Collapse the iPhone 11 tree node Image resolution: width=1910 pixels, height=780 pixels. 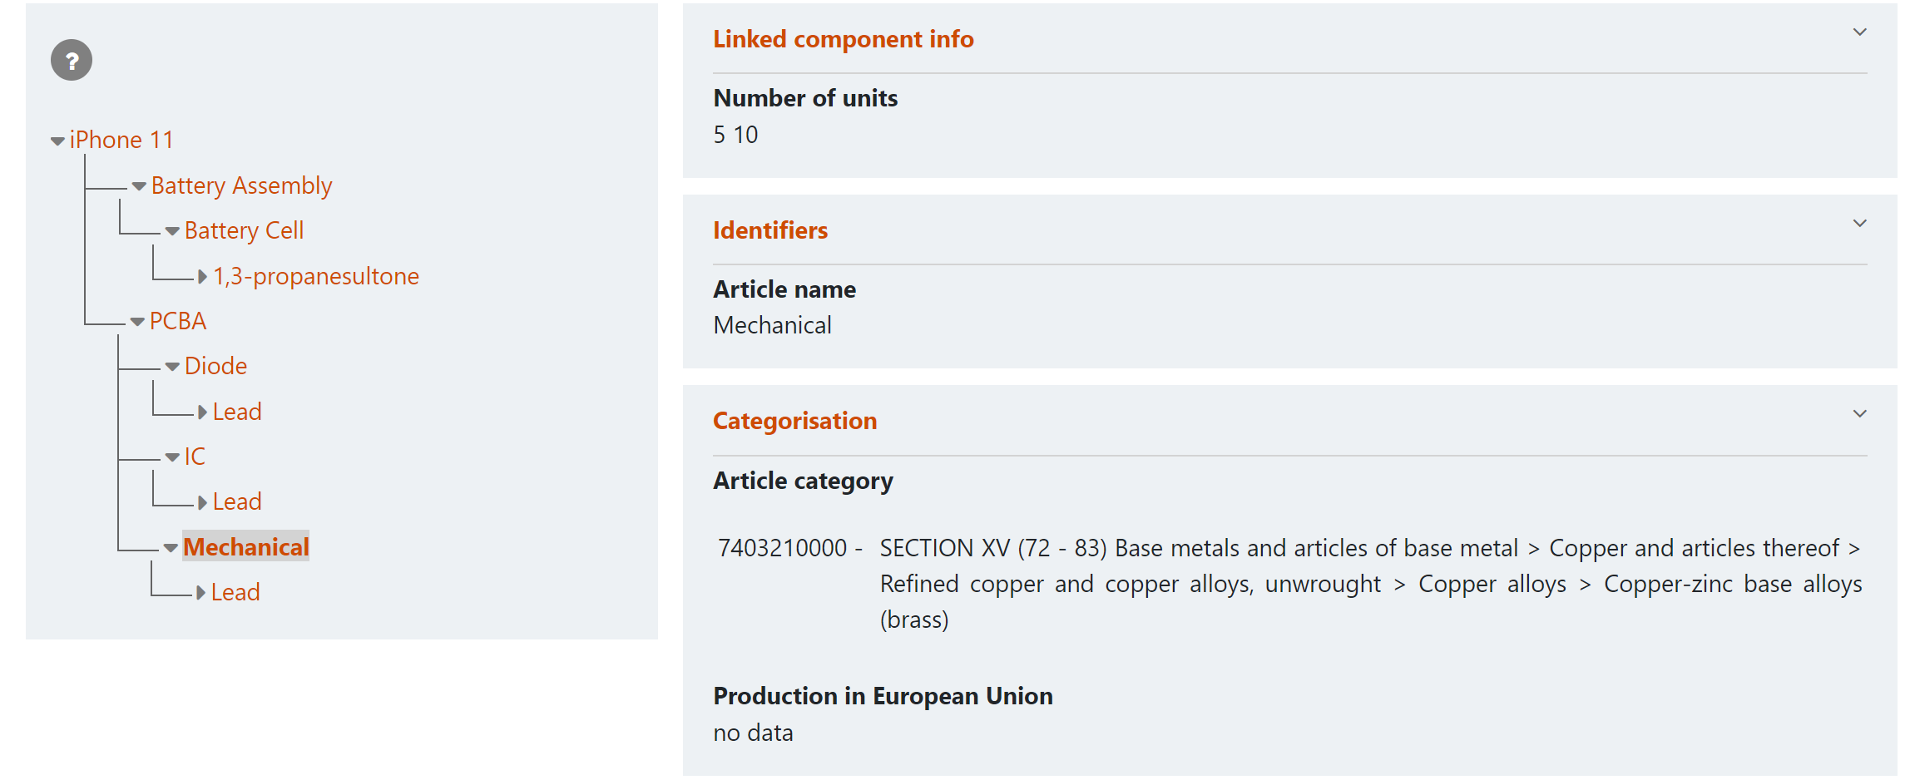[x=57, y=141]
